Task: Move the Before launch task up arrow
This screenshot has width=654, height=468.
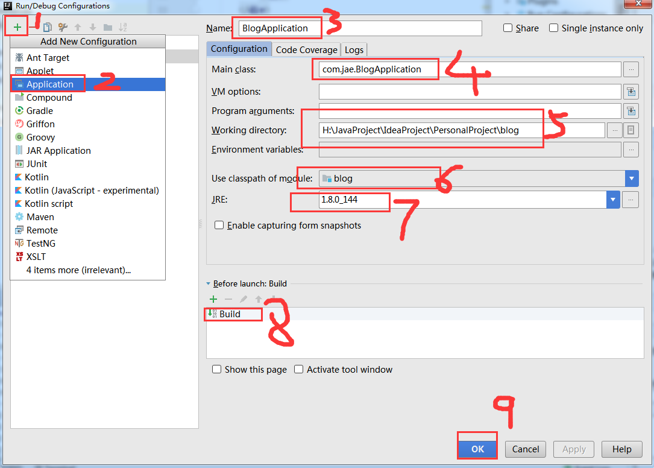Action: (x=258, y=299)
